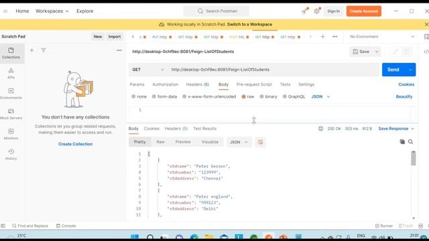Switch to the request Tests tab
This screenshot has height=241, width=429.
285,84
